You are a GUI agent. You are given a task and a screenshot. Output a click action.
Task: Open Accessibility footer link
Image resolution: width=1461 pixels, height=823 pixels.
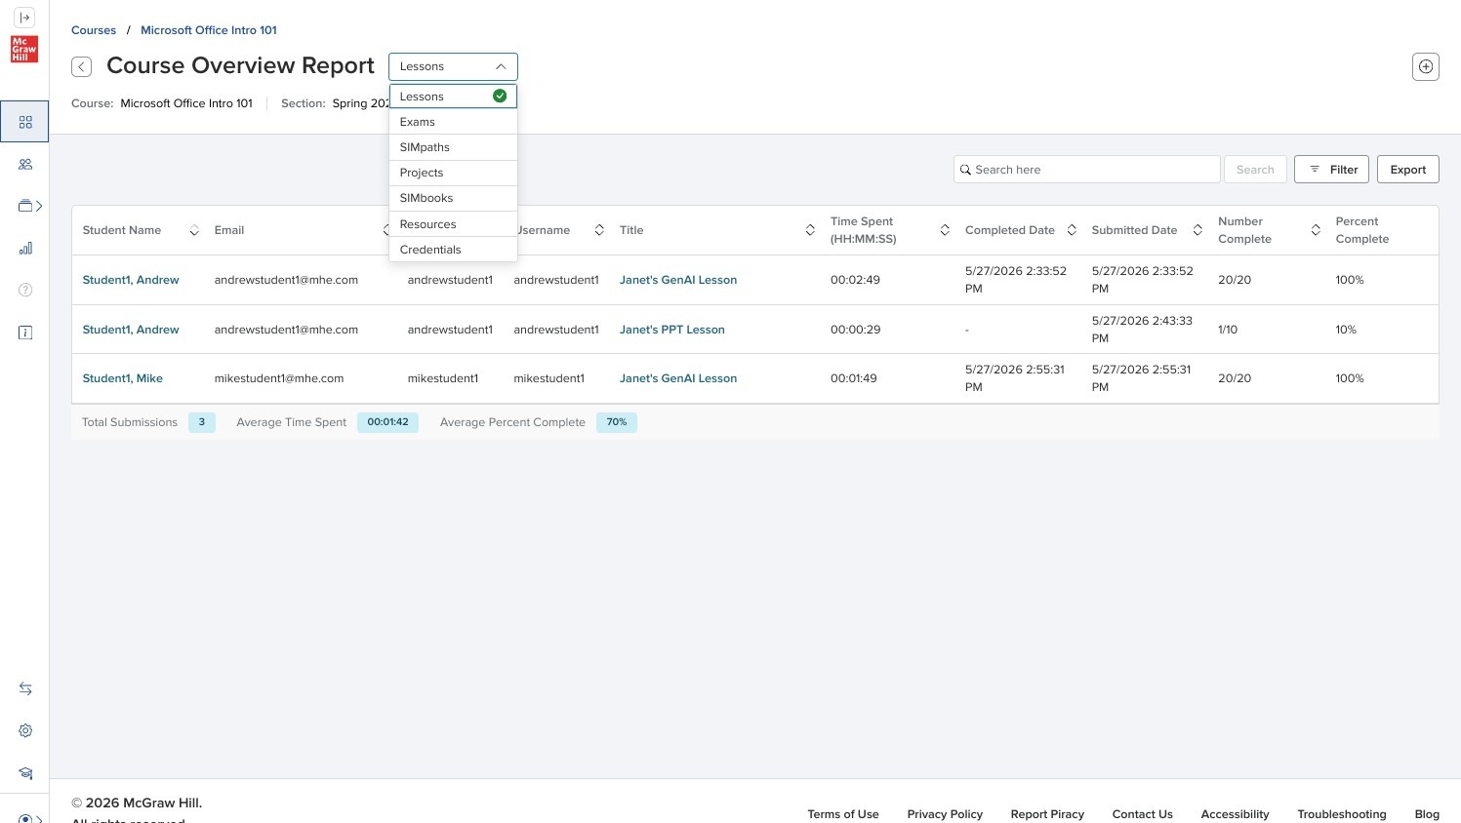[1235, 814]
